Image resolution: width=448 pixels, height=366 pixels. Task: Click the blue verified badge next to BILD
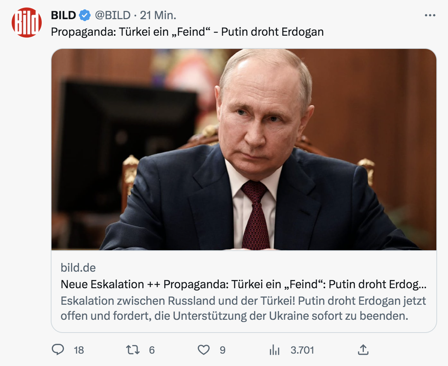85,15
